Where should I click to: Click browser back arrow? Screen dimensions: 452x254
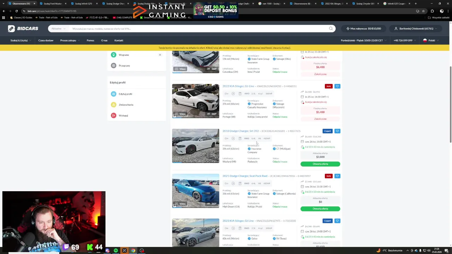(x=4, y=11)
